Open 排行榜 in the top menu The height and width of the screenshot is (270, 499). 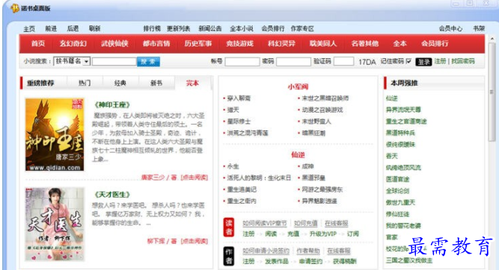[x=152, y=28]
